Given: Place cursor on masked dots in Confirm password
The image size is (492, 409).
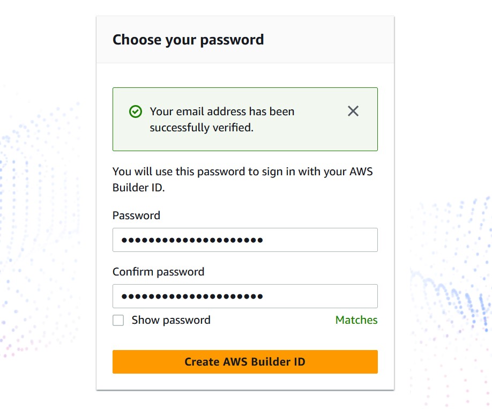Looking at the screenshot, I should point(192,296).
